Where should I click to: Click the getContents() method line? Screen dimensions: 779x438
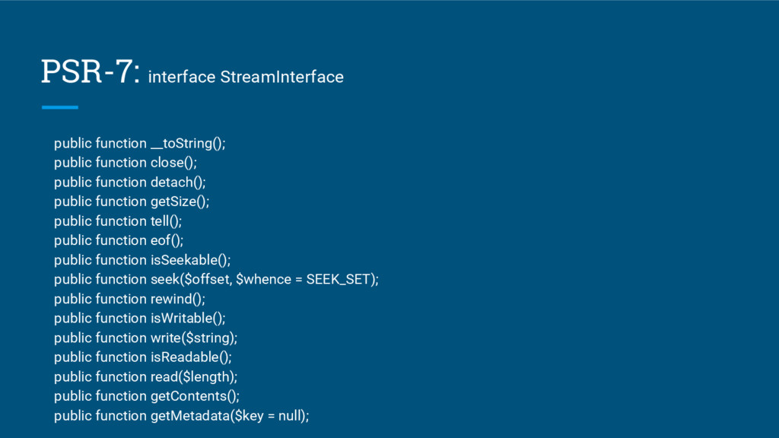147,395
